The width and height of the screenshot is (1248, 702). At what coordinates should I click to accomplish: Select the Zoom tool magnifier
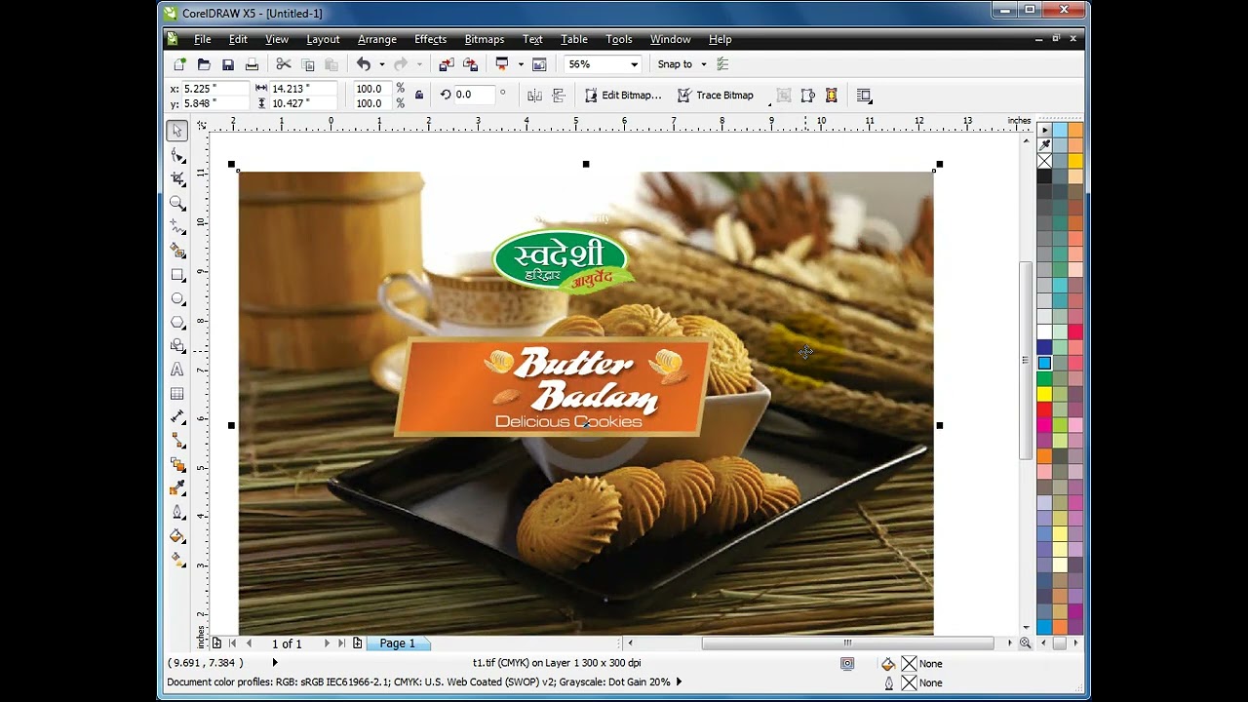(177, 203)
